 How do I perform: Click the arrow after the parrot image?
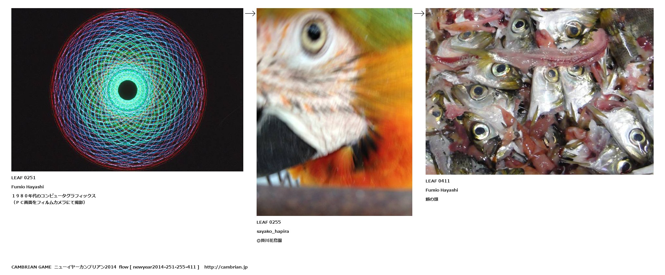pyautogui.click(x=419, y=13)
